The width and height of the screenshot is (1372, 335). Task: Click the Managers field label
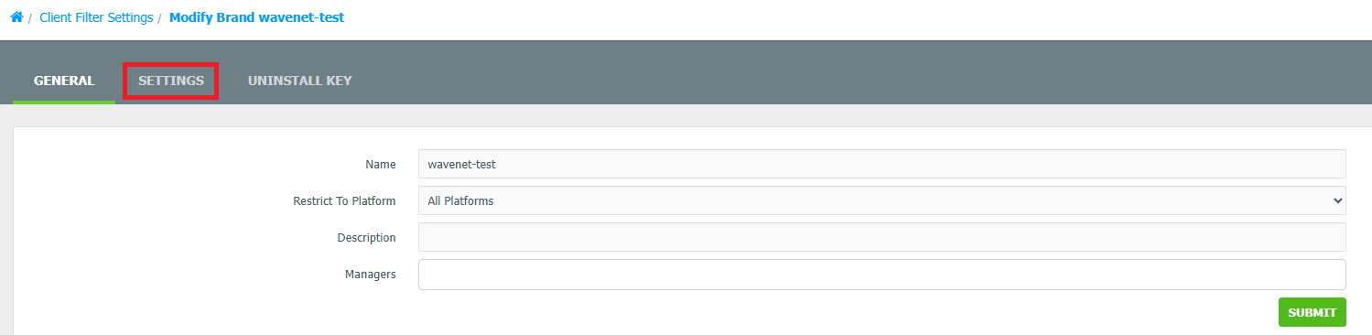[x=371, y=275]
